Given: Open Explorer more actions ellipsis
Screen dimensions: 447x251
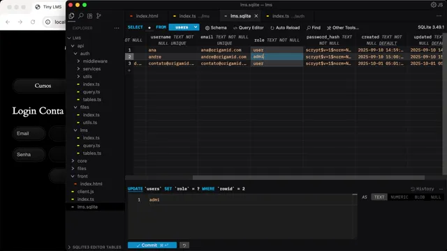Looking at the screenshot, I should (x=117, y=28).
